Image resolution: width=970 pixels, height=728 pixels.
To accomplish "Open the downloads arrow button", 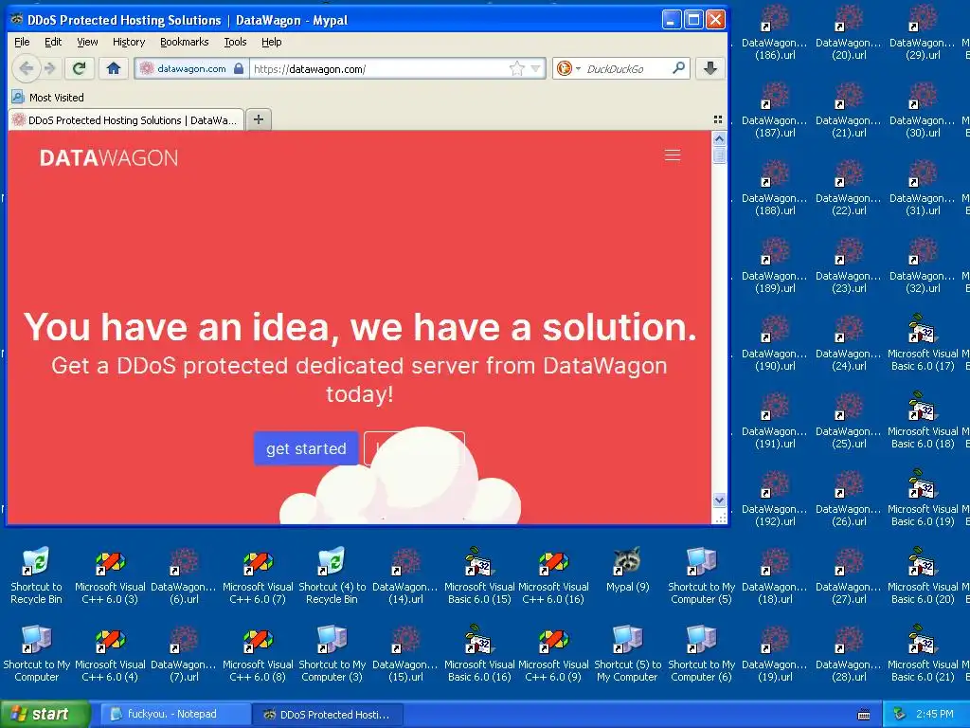I will 710,68.
